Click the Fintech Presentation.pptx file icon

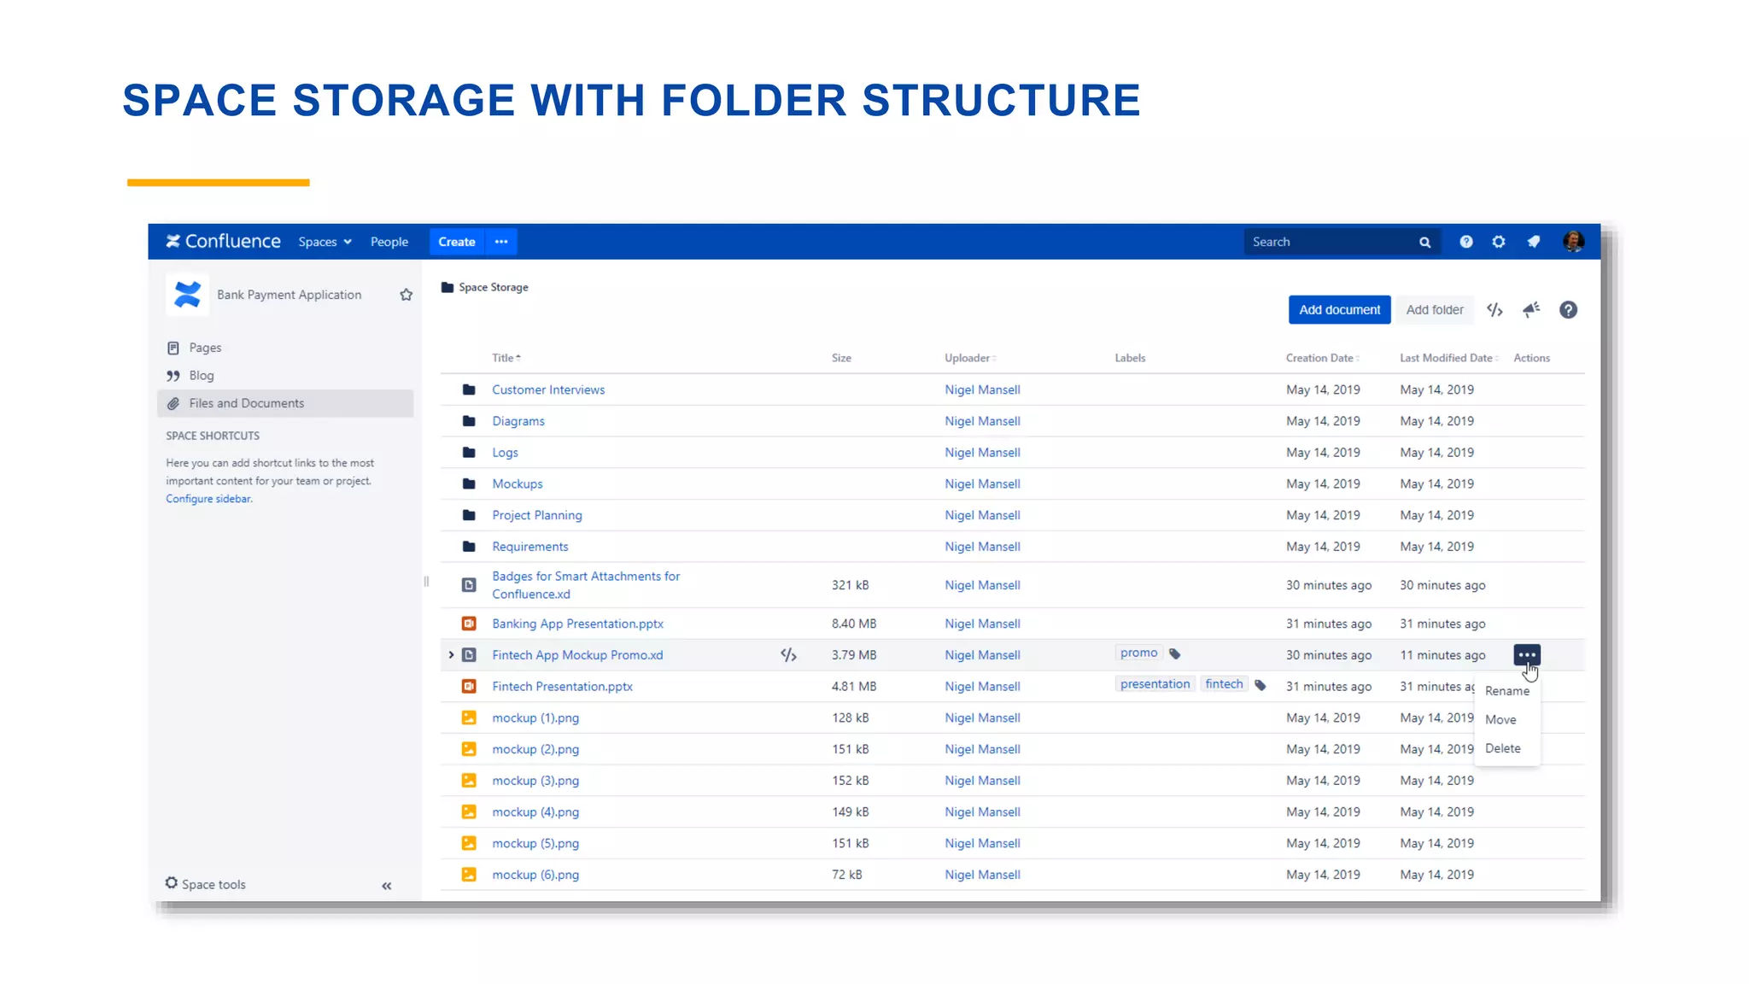coord(469,687)
